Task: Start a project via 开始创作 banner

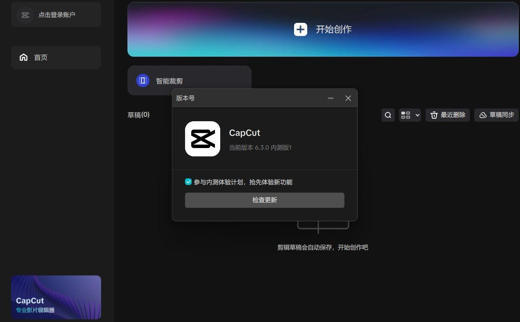Action: point(323,29)
